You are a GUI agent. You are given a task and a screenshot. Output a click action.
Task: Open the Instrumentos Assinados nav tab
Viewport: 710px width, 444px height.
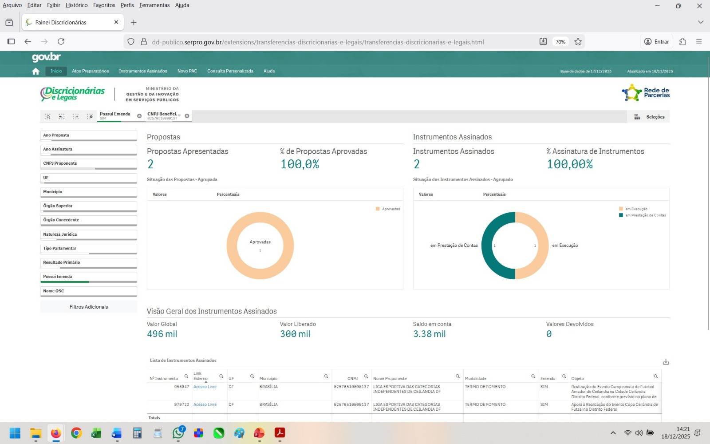tap(143, 71)
